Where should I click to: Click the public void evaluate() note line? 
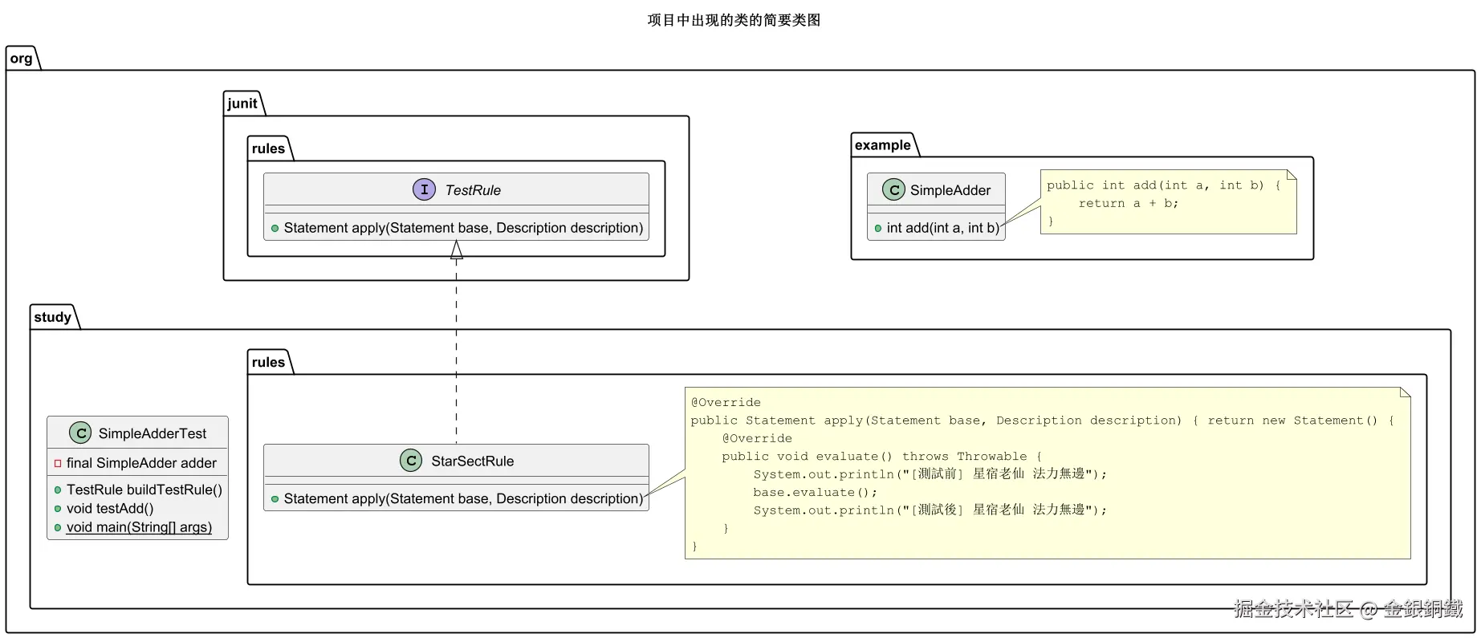click(x=881, y=457)
